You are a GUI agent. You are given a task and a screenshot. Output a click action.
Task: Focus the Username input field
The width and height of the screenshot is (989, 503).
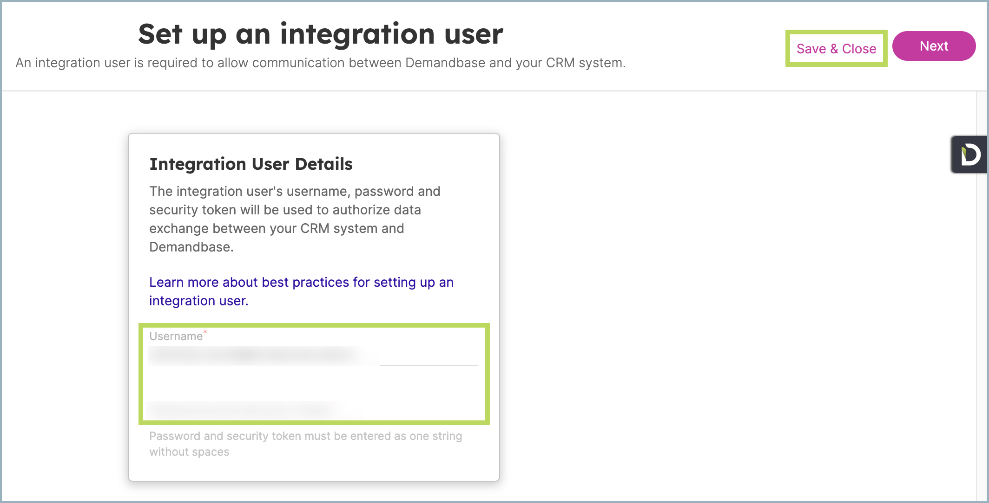(313, 356)
